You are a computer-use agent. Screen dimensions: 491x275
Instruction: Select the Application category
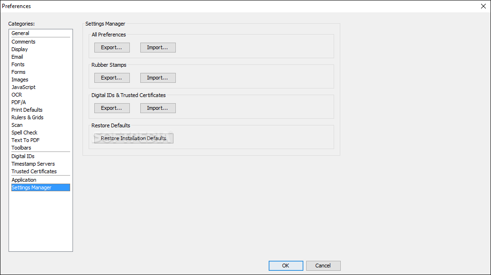[x=41, y=180]
